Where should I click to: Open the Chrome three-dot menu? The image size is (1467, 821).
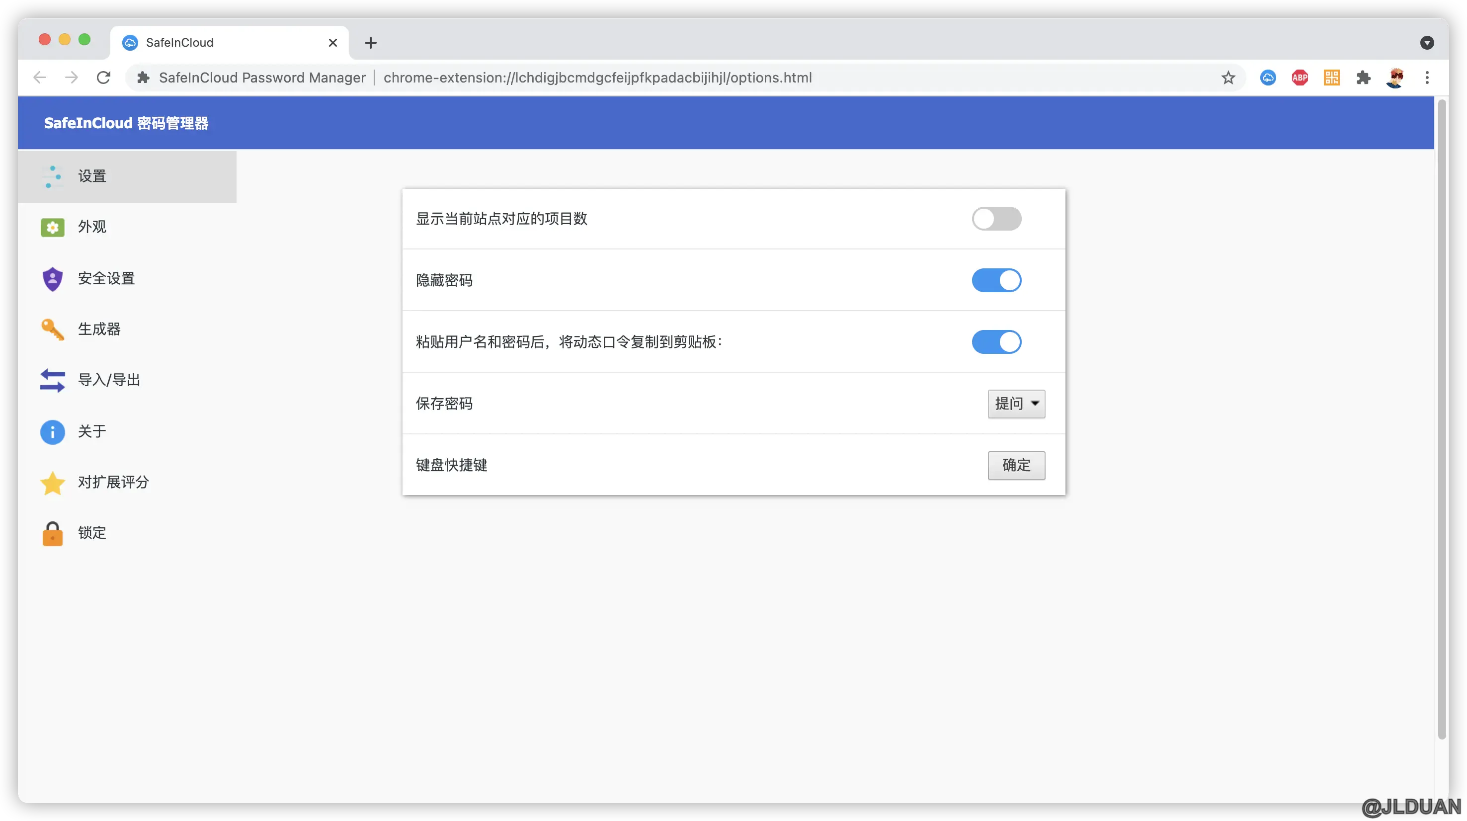coord(1427,78)
